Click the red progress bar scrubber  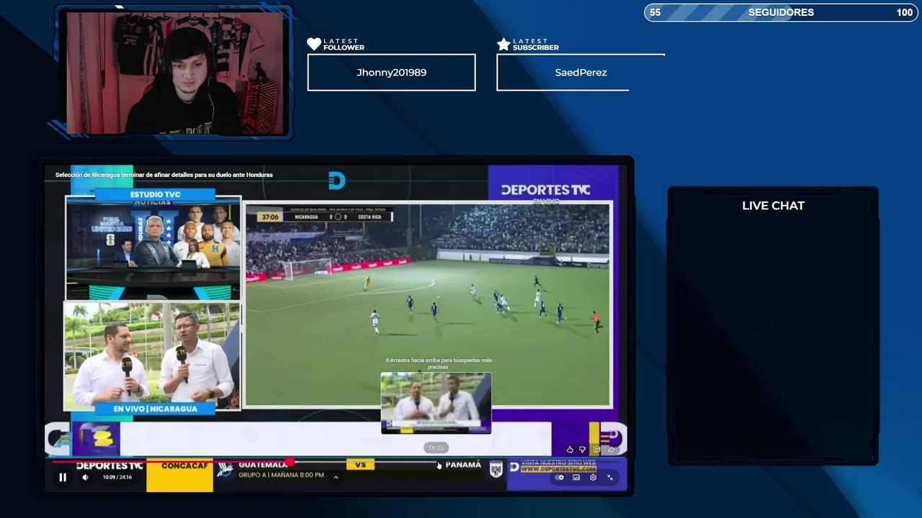click(x=290, y=462)
